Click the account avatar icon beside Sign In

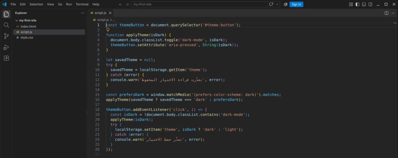(x=286, y=4)
